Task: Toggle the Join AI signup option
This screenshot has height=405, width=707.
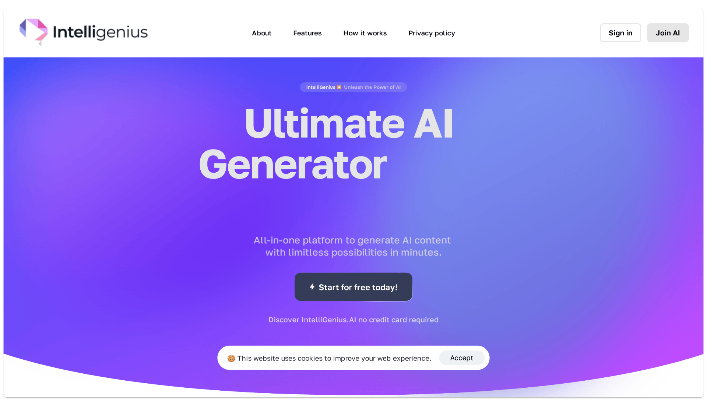Action: (668, 32)
